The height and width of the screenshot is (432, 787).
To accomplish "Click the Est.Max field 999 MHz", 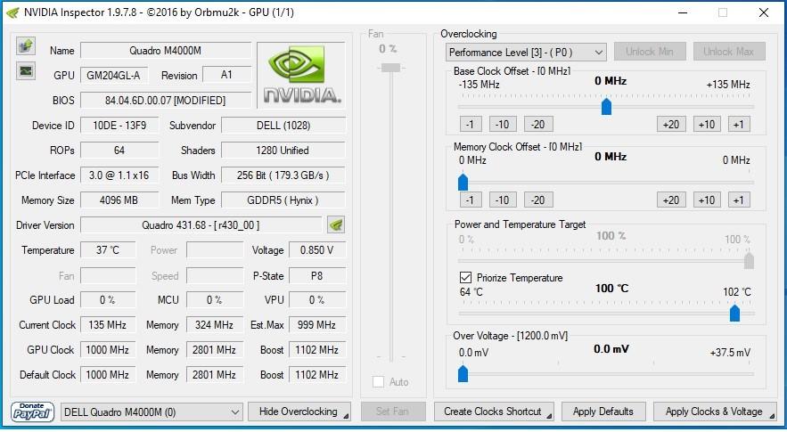I will [x=317, y=324].
